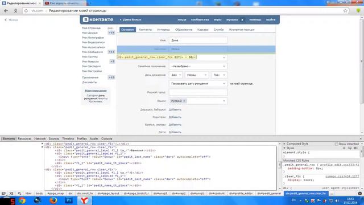Switch to DevTools Sources tab
The height and width of the screenshot is (205, 364).
tap(54, 139)
